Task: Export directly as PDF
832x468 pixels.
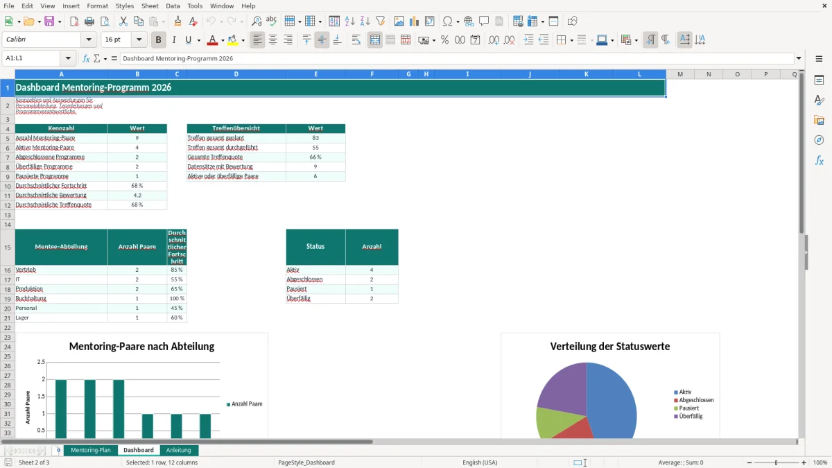Action: click(x=74, y=21)
